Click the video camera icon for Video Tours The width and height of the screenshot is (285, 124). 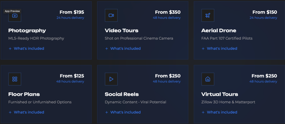111,15
